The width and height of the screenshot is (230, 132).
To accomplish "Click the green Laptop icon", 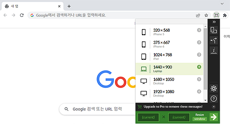I will point(144,69).
